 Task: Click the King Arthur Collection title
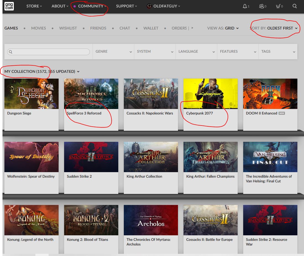click(x=144, y=177)
